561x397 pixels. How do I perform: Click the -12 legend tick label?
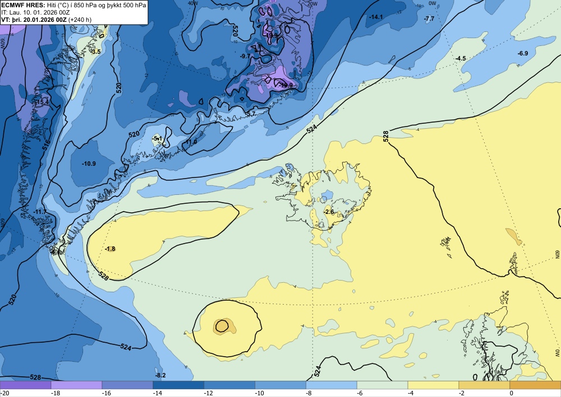coord(208,393)
